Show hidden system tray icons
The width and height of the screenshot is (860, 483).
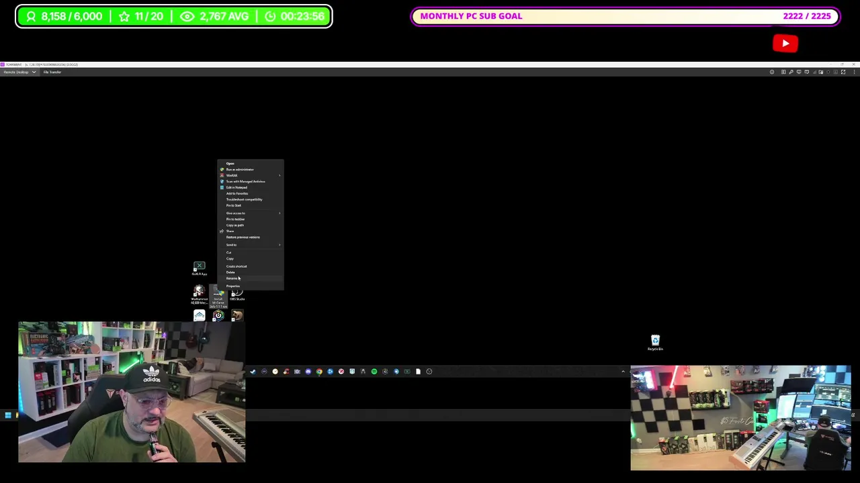click(623, 371)
